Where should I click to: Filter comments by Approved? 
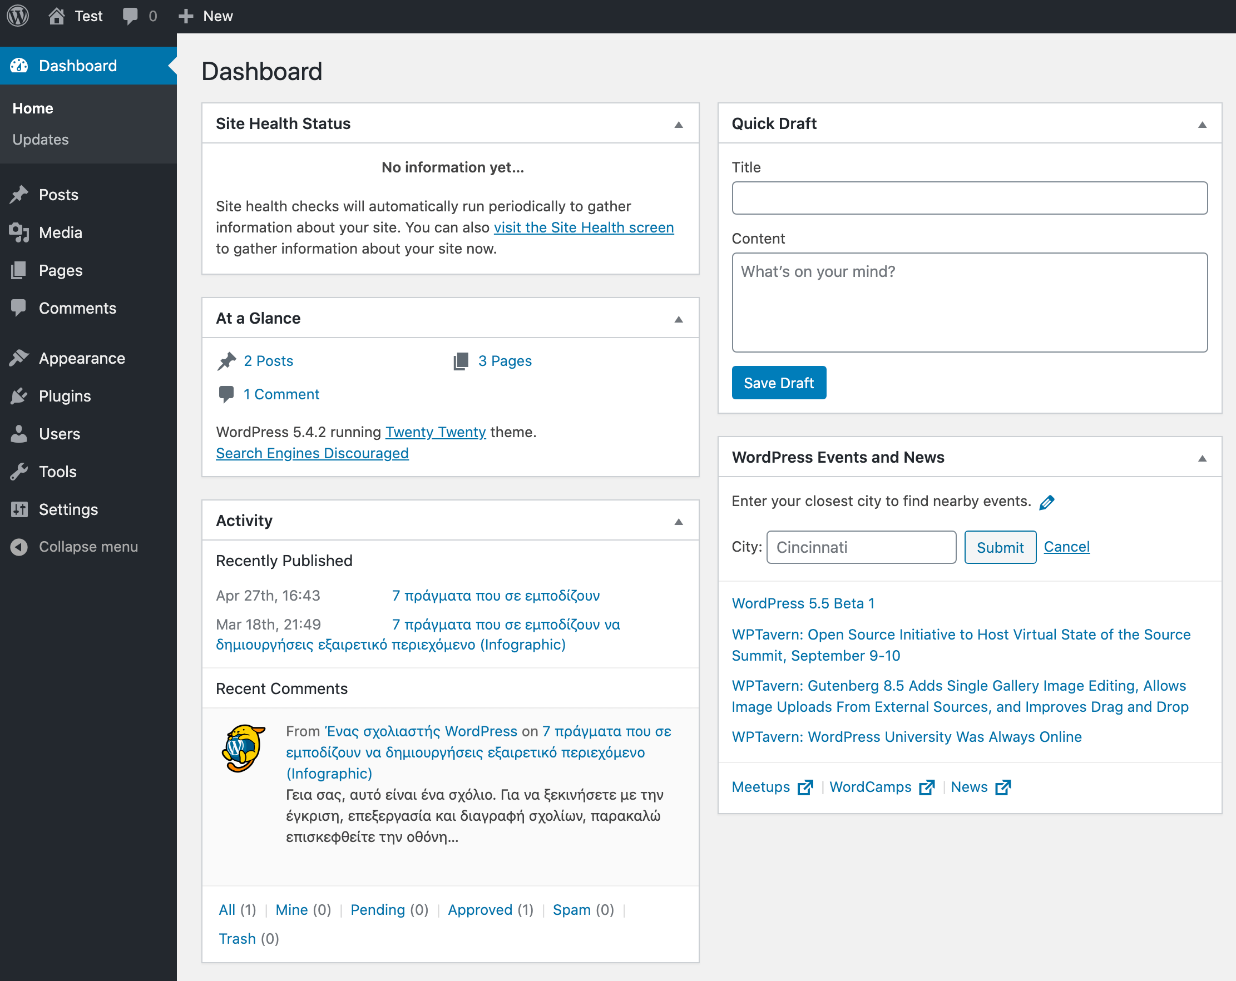click(x=481, y=910)
